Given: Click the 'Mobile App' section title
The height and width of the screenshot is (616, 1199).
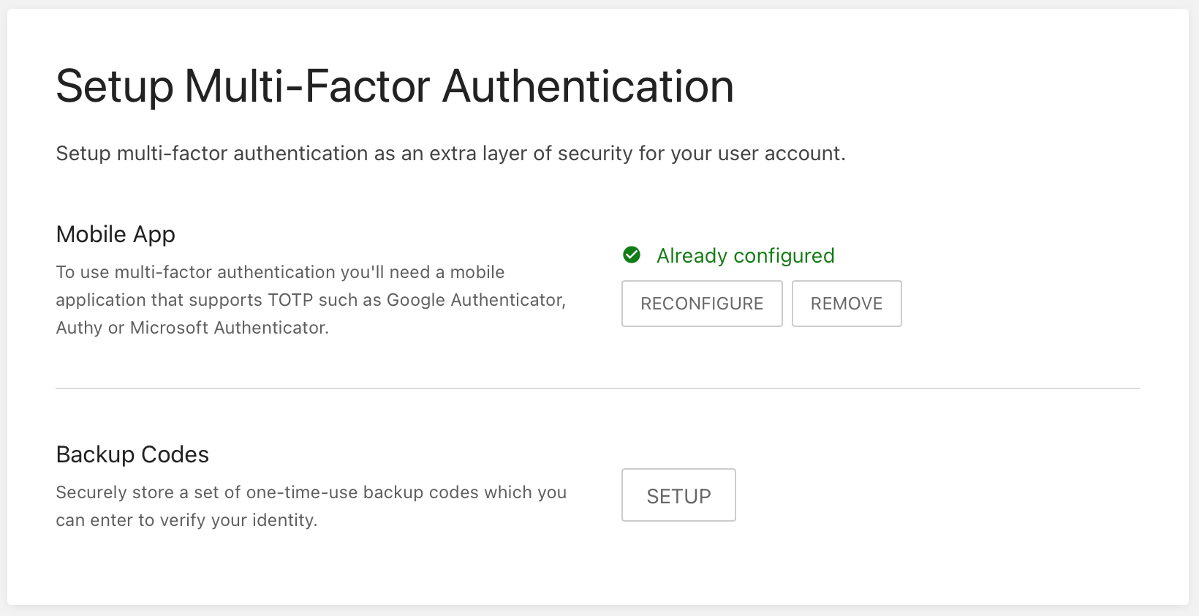Looking at the screenshot, I should pyautogui.click(x=116, y=235).
